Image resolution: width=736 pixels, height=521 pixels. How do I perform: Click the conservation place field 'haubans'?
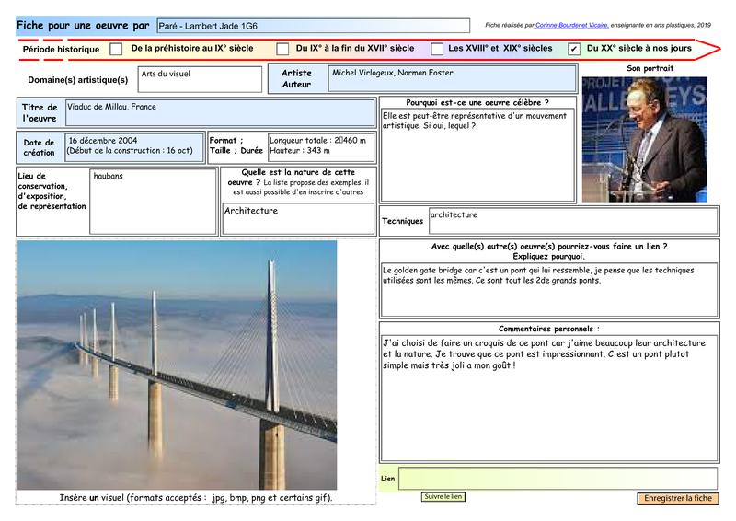point(153,200)
